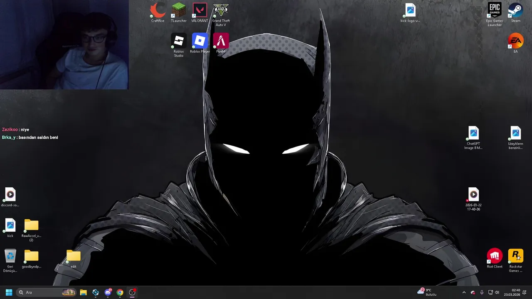Open the blue diamond taskbar app
Screen dimensions: 532x299
click(96, 292)
